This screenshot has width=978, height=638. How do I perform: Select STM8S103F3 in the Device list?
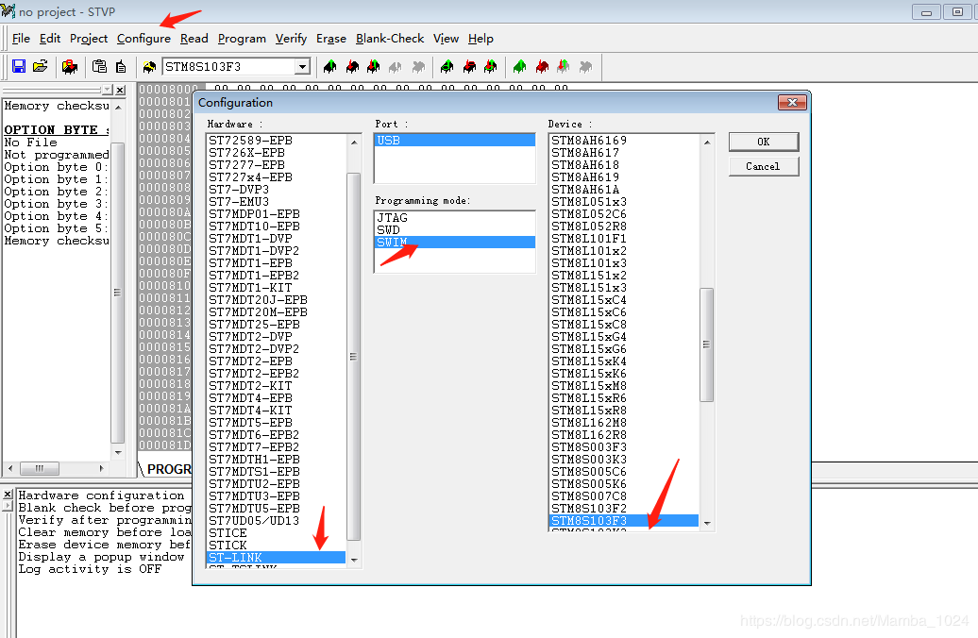point(624,521)
